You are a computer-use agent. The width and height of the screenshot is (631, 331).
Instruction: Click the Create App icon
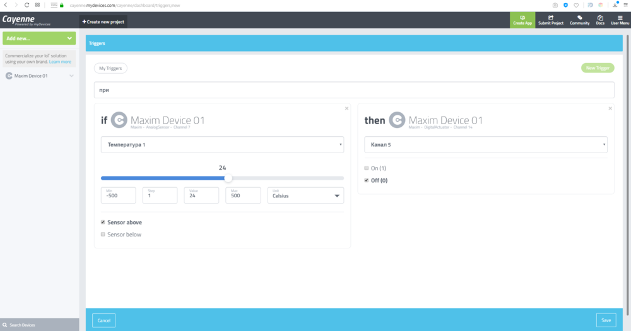point(522,18)
